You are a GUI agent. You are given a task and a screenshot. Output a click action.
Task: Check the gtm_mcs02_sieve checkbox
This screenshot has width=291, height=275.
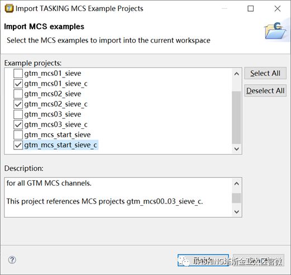(18, 94)
